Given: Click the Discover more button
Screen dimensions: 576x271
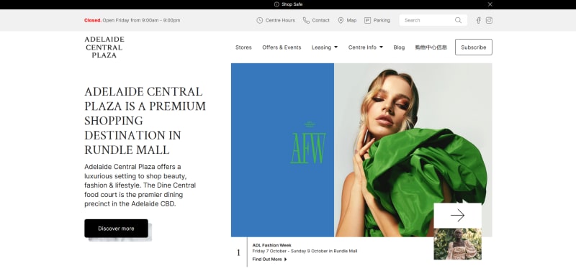Looking at the screenshot, I should 116,229.
